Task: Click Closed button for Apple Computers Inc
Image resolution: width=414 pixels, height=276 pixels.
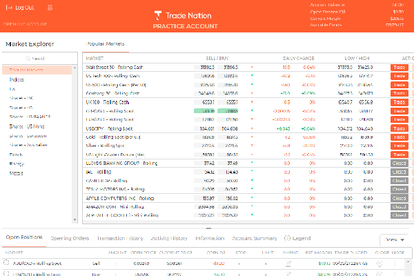Action: tap(400, 198)
